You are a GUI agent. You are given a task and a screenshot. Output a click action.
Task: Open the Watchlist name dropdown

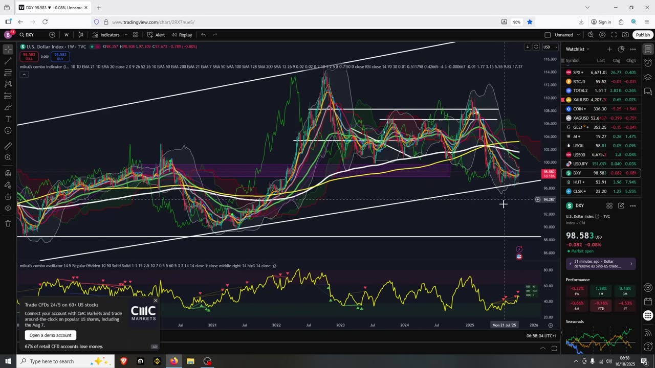(578, 49)
